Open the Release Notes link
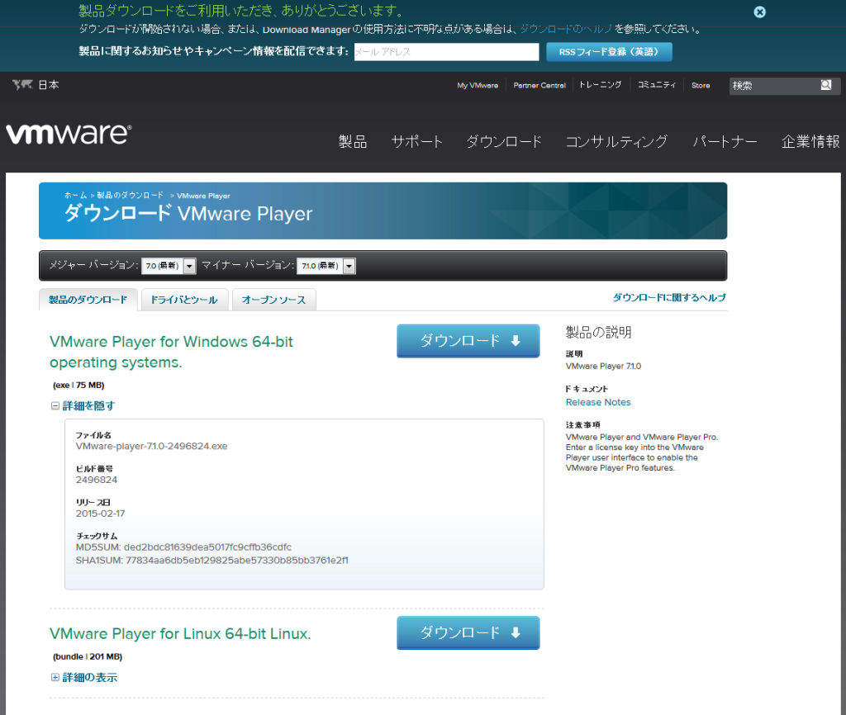 click(598, 402)
